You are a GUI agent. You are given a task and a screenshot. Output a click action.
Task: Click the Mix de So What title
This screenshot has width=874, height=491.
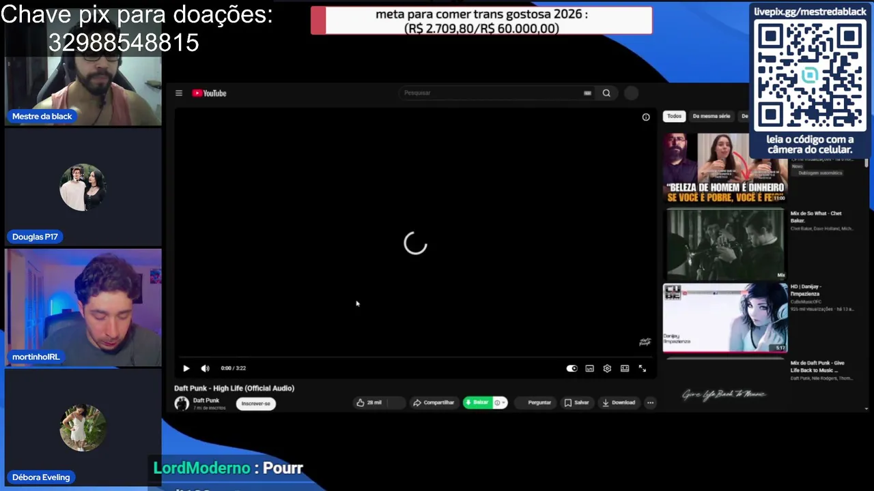coord(816,217)
